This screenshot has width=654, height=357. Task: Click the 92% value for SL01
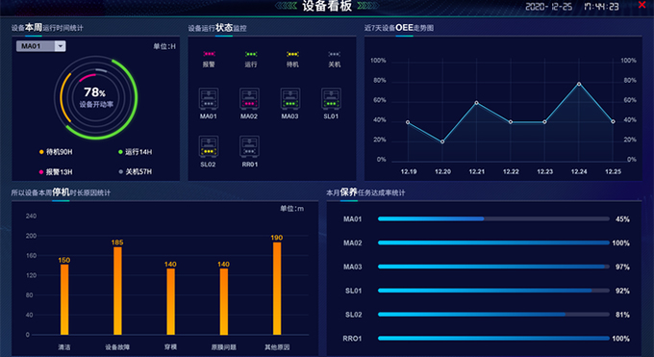[622, 291]
